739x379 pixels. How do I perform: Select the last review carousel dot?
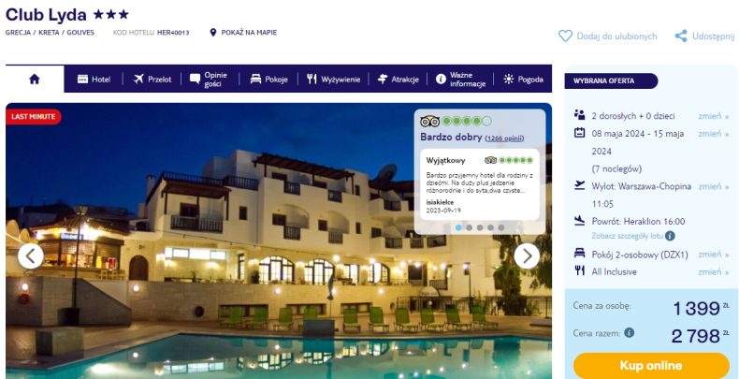point(501,227)
